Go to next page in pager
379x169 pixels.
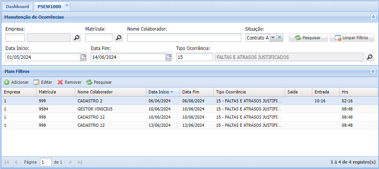click(70, 162)
